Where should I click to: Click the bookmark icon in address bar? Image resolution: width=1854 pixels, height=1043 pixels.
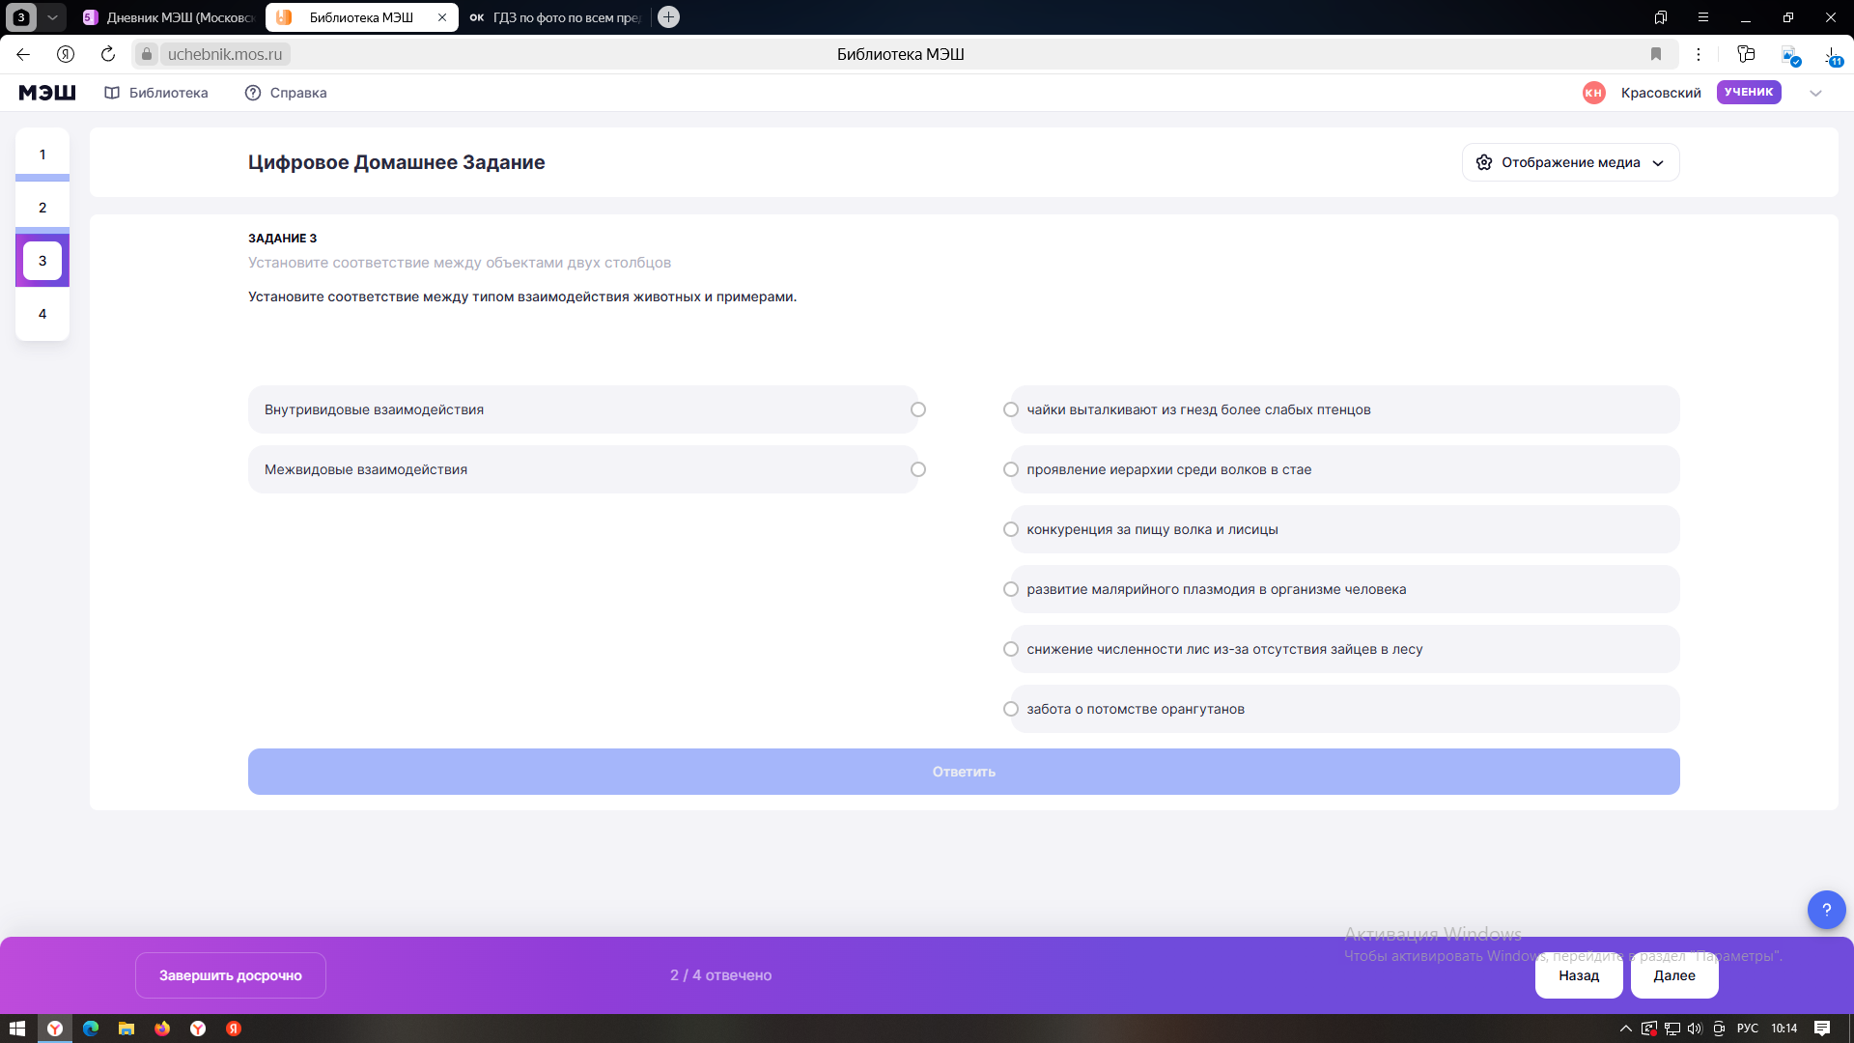pyautogui.click(x=1656, y=54)
